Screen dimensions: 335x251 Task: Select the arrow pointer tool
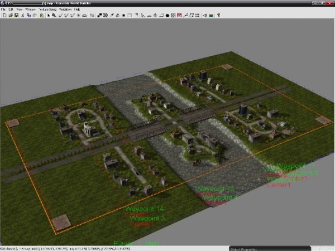(x=49, y=16)
